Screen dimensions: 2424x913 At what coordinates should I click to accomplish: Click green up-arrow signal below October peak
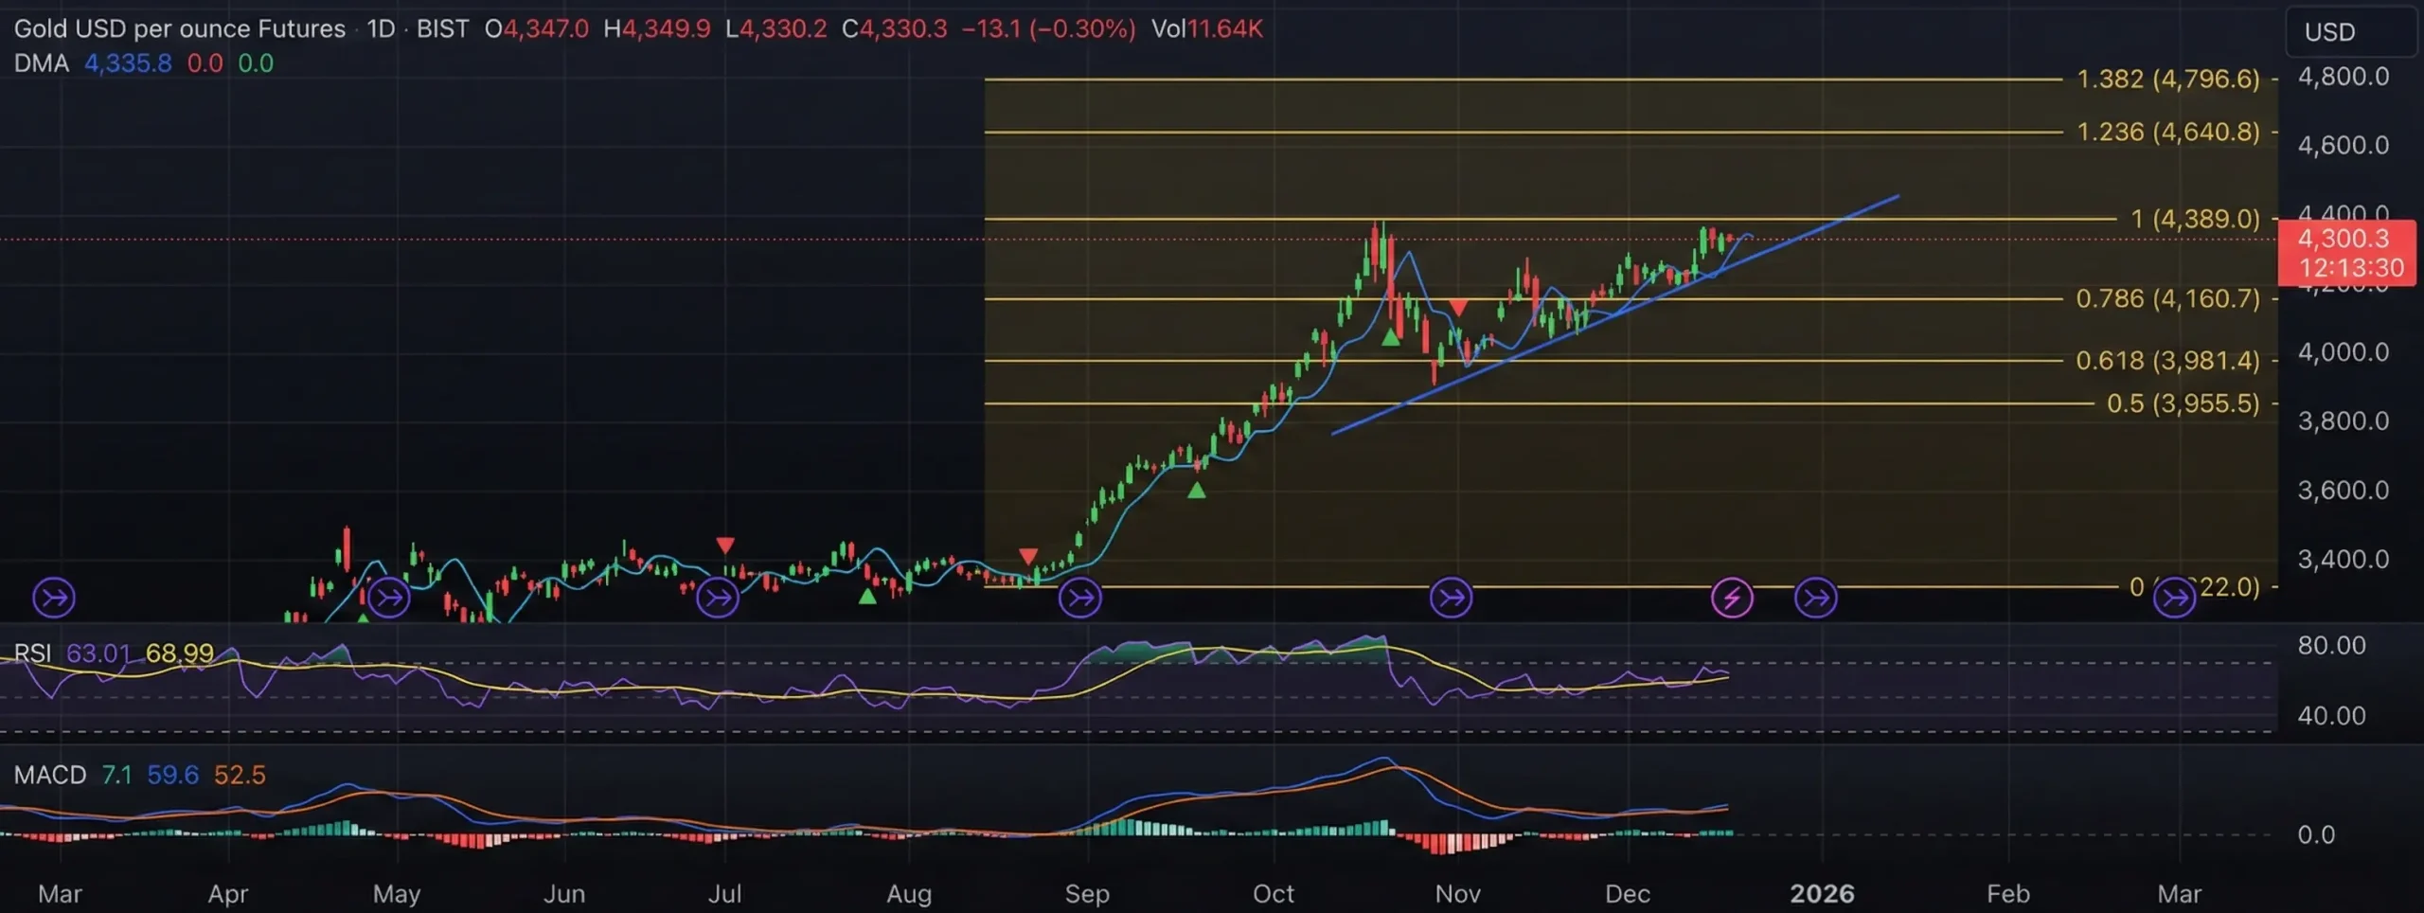1390,337
